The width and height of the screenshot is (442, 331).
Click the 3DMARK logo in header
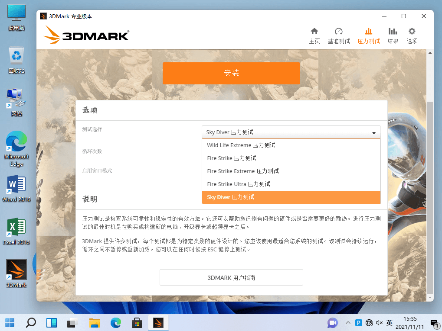tap(86, 35)
